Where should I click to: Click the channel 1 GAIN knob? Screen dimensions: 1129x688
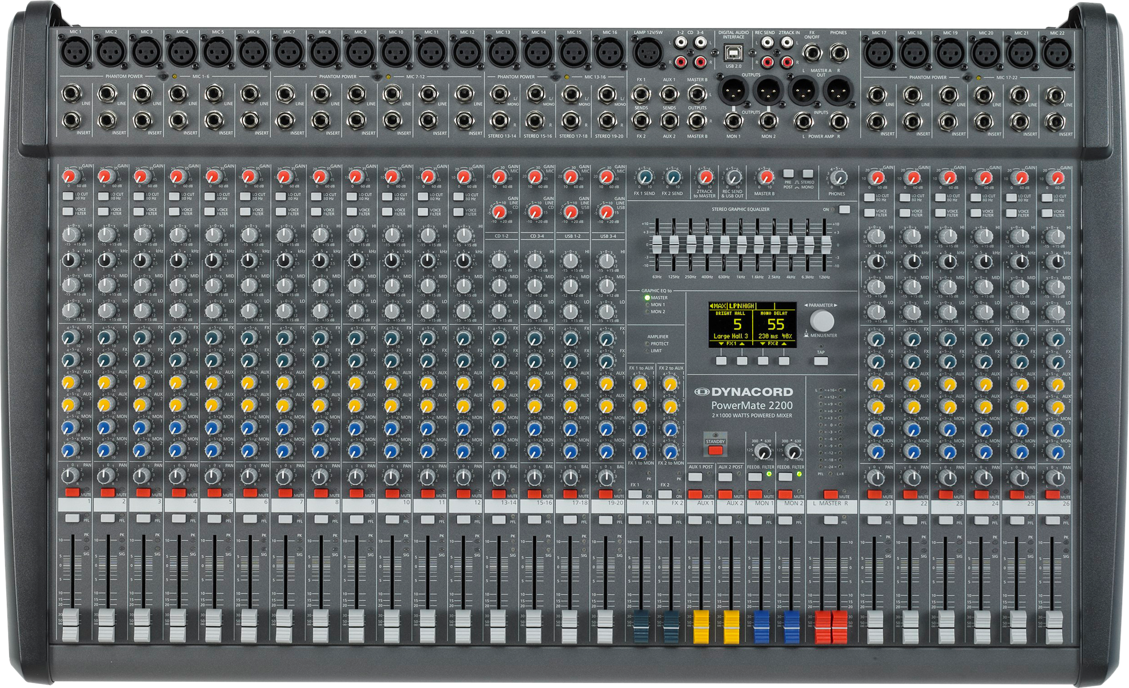pos(71,176)
